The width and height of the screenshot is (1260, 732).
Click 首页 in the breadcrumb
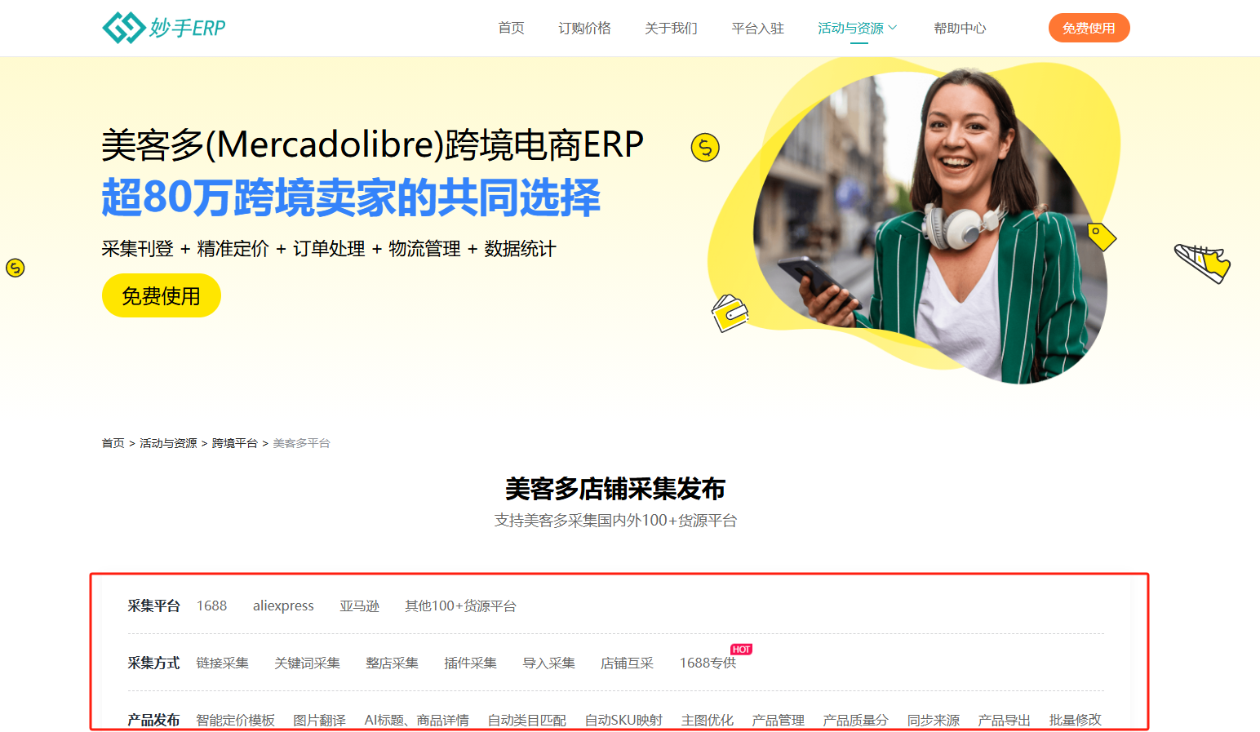(x=113, y=443)
